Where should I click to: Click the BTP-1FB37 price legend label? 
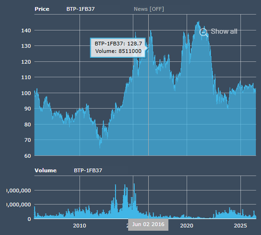pos(80,9)
